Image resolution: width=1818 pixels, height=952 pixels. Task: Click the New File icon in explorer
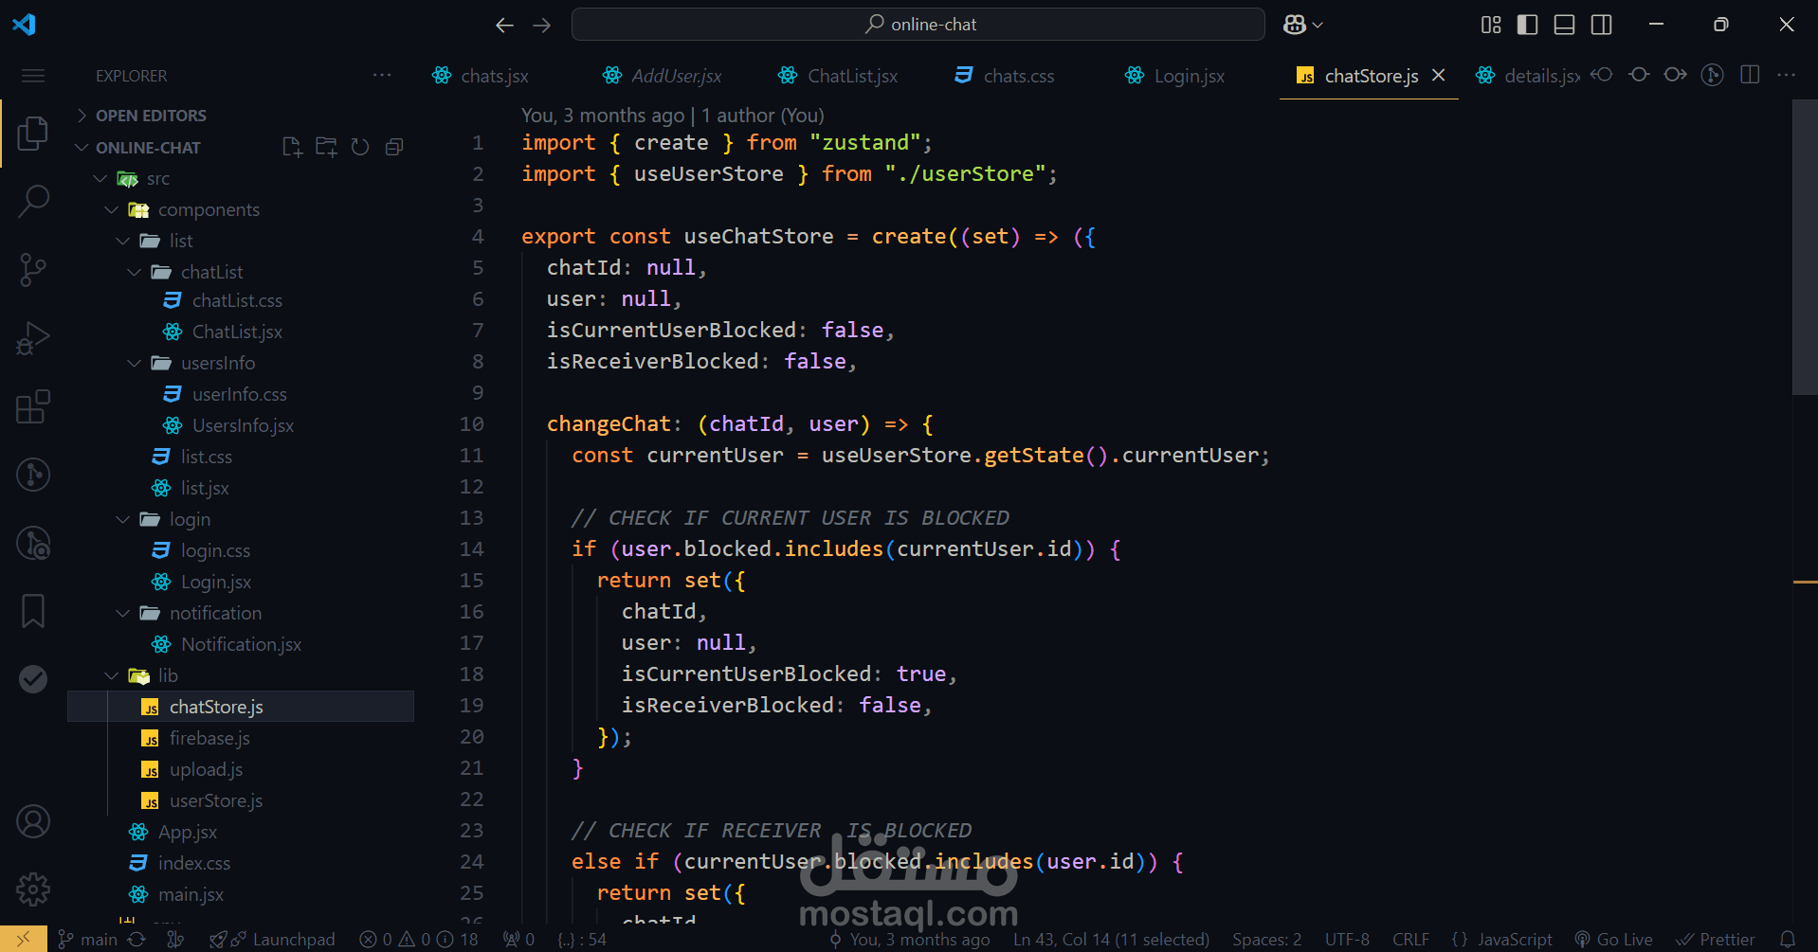click(292, 147)
